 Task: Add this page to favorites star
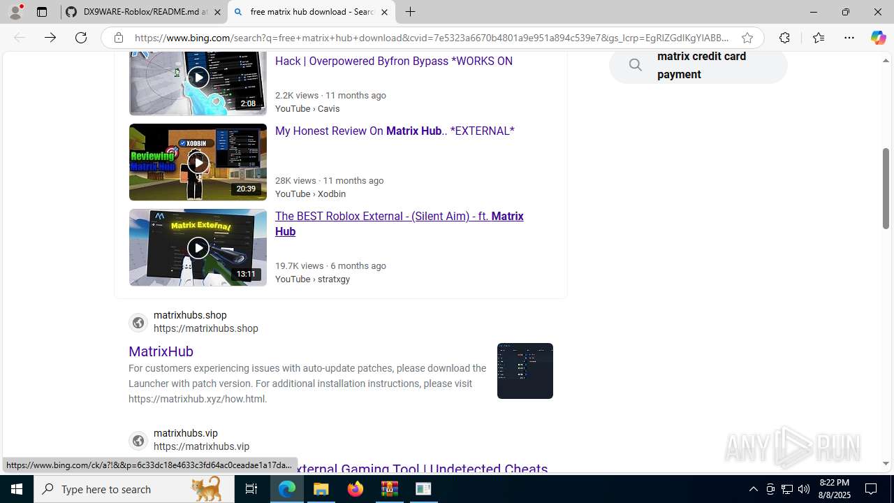pos(747,38)
